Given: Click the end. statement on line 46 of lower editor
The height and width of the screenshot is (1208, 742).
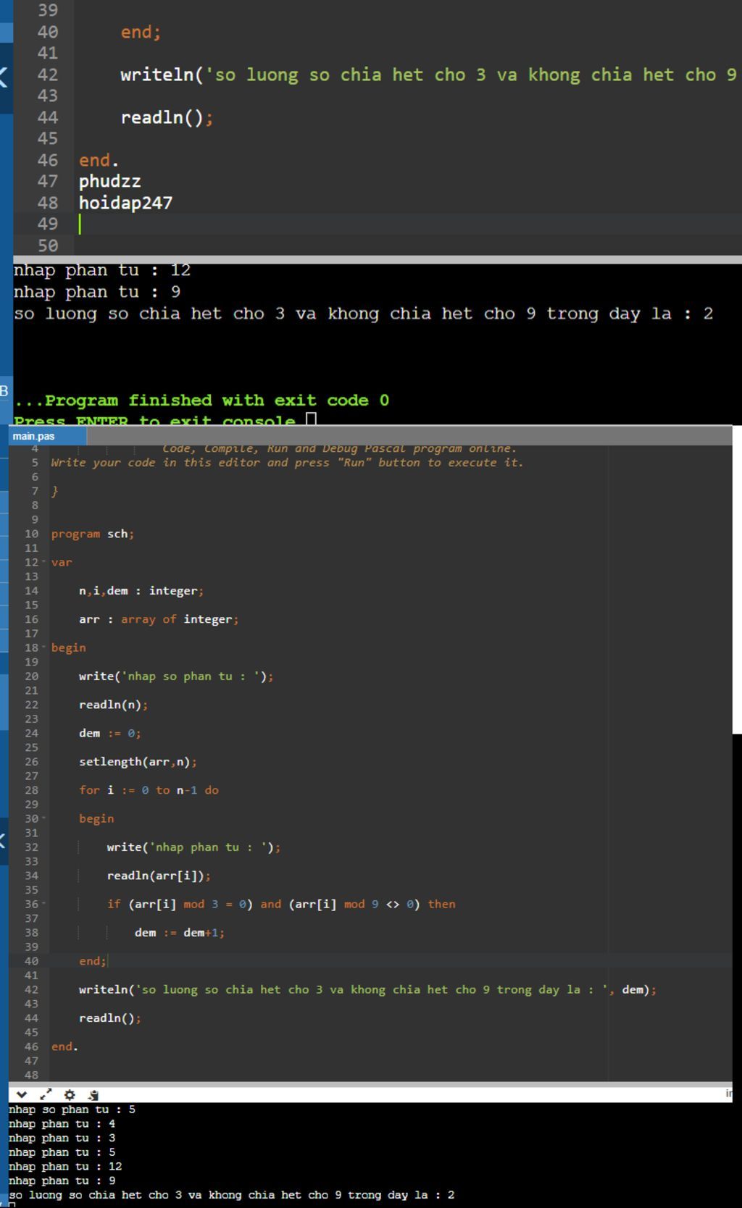Looking at the screenshot, I should (64, 1046).
